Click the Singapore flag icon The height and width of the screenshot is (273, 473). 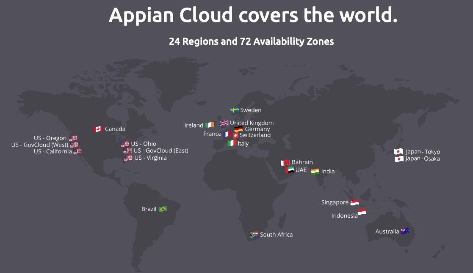[354, 202]
